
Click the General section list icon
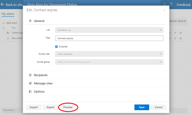[x=30, y=21]
